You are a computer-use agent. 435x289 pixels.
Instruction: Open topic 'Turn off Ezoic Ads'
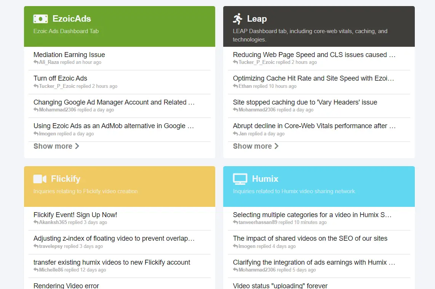tap(60, 78)
